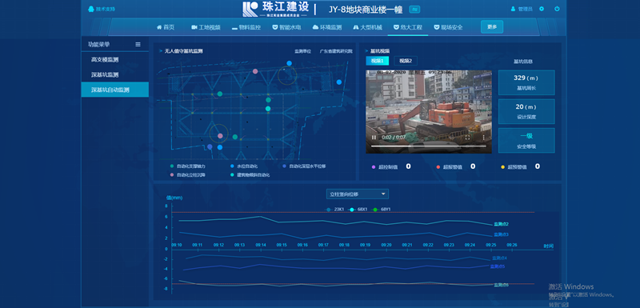Click the power logout icon
Viewport: 640px width, 308px height.
pos(557,9)
